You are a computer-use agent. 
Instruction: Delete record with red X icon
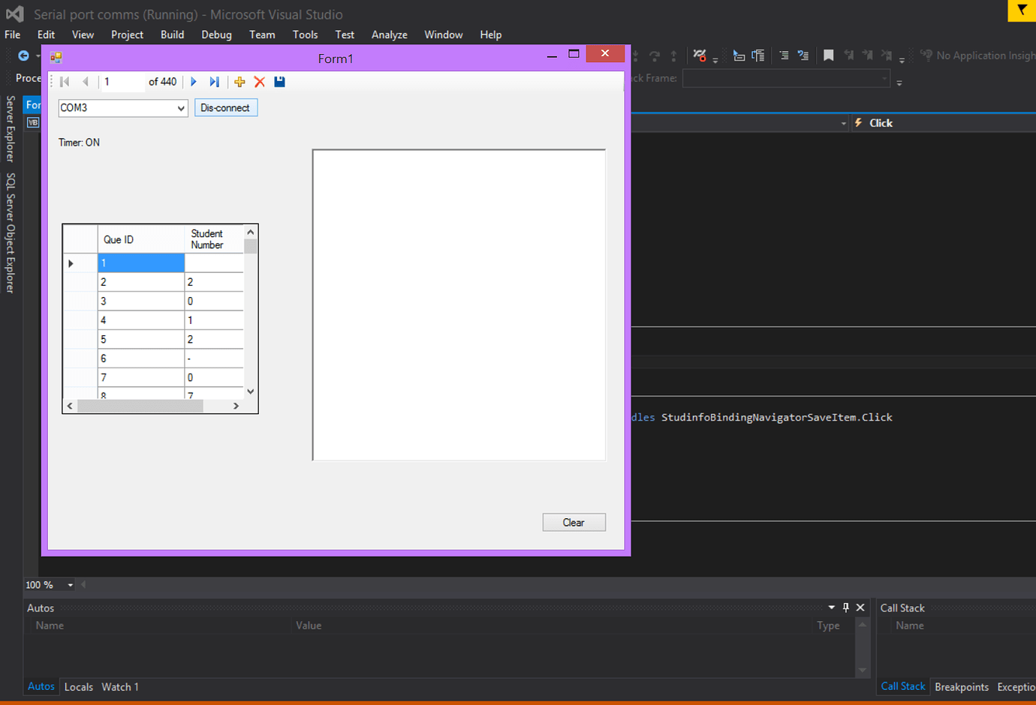260,82
